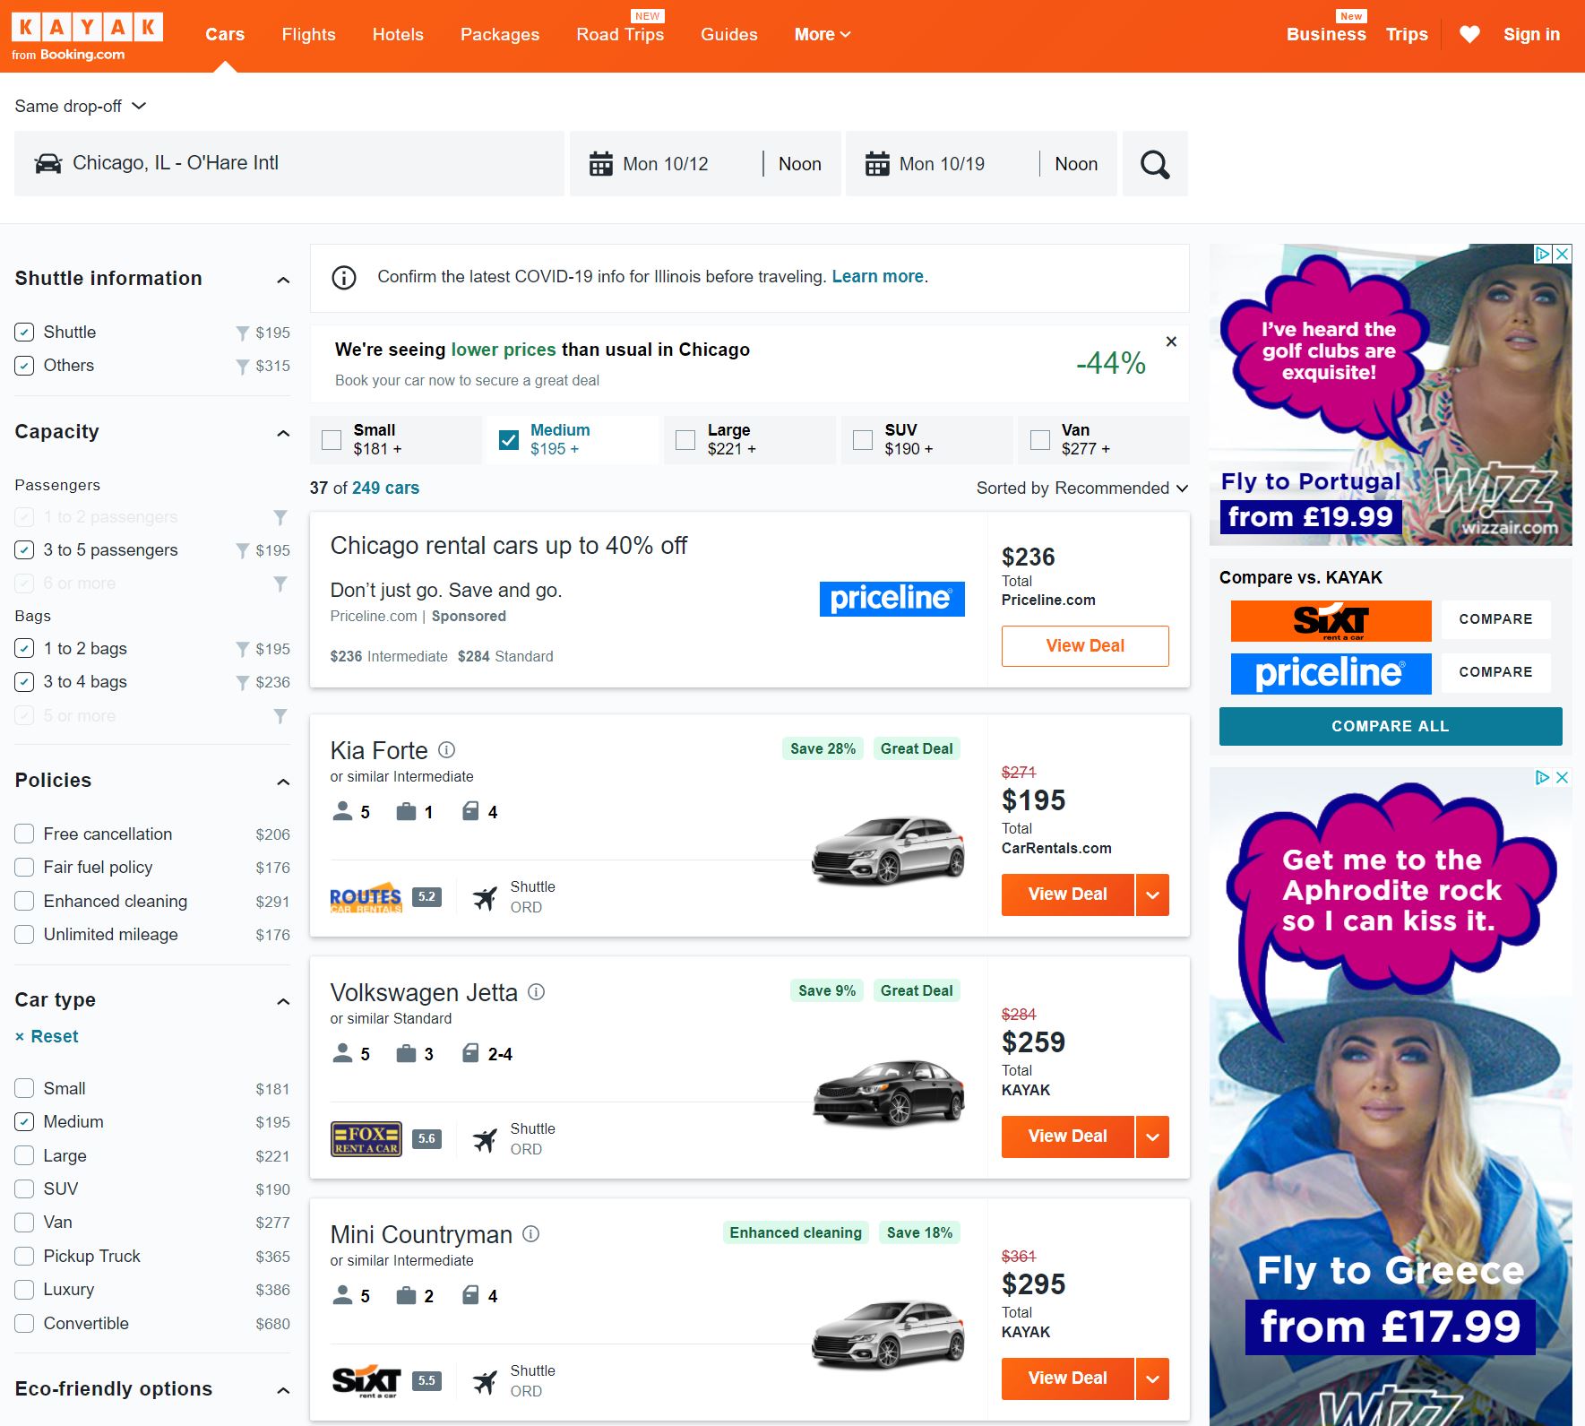1585x1426 pixels.
Task: Collapse the Car type section
Action: point(283,1001)
